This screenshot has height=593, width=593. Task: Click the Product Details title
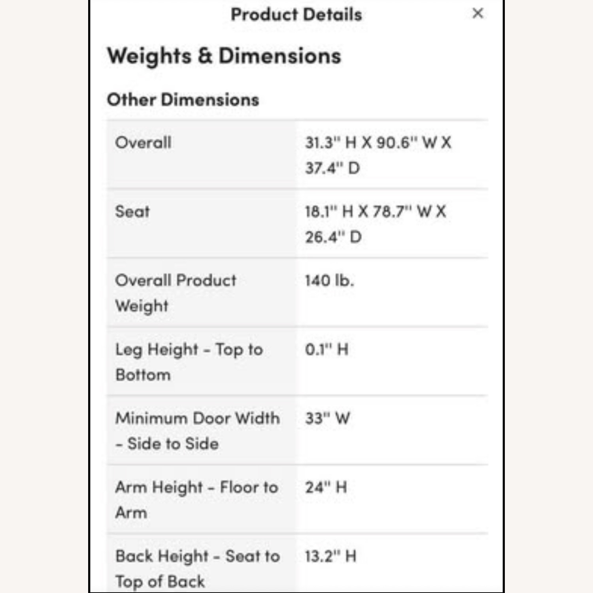tap(296, 15)
